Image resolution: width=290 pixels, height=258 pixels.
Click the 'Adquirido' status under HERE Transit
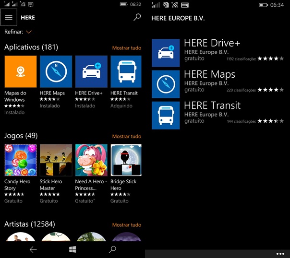[x=121, y=106]
